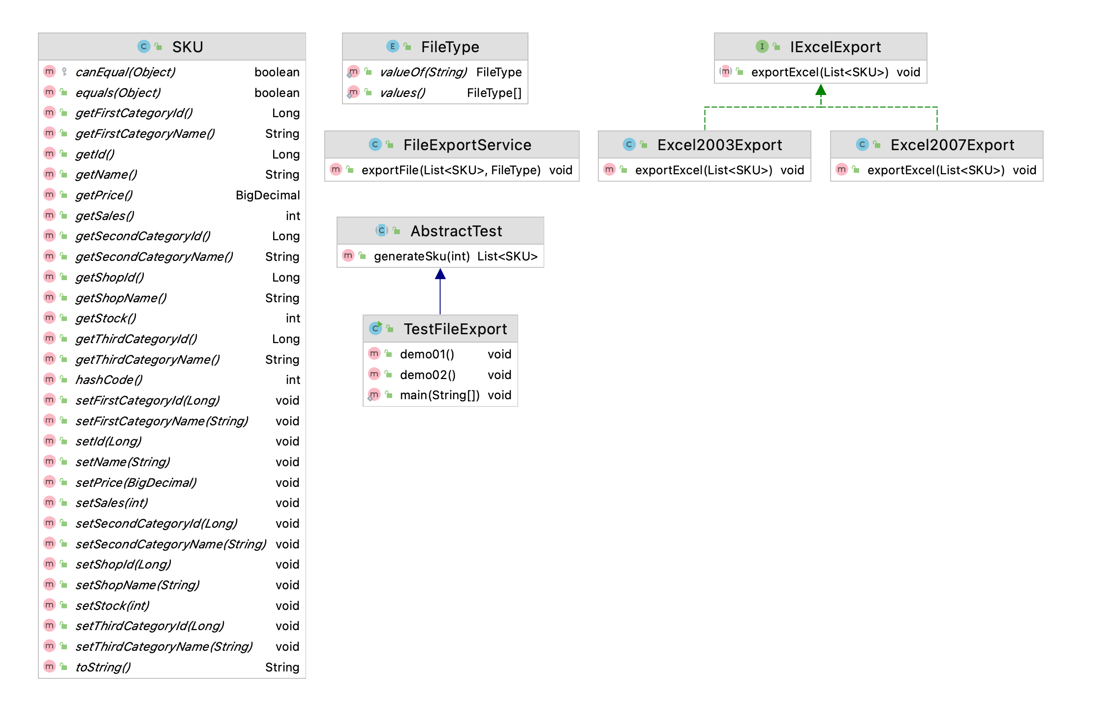1115x701 pixels.
Task: Select the IExcelExport interface title
Action: tap(835, 47)
